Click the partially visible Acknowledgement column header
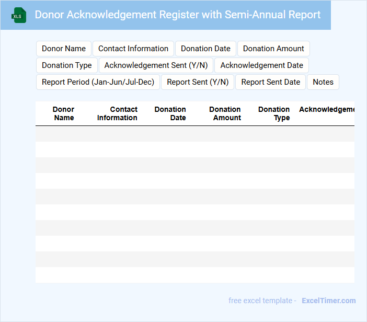The width and height of the screenshot is (367, 322). point(327,110)
